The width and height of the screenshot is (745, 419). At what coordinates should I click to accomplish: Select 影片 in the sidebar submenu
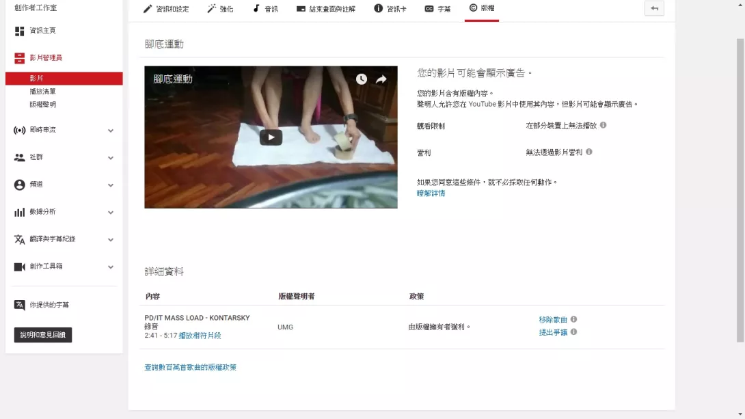(64, 79)
